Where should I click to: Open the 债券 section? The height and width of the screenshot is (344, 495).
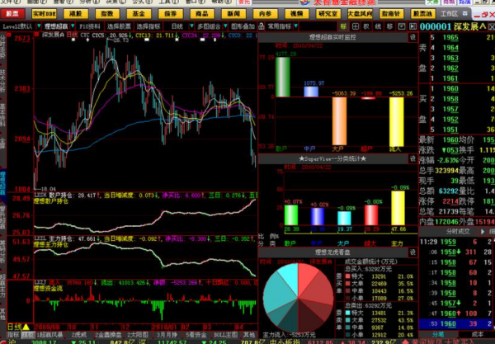coord(170,14)
